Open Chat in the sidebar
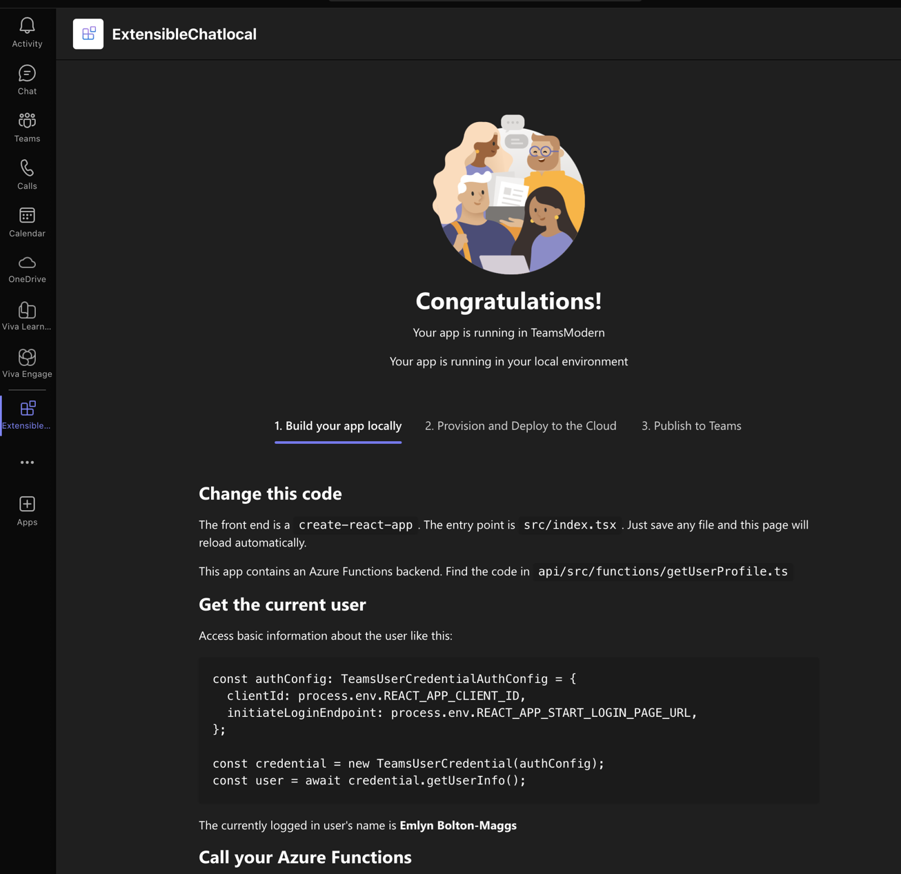The width and height of the screenshot is (901, 874). (27, 80)
